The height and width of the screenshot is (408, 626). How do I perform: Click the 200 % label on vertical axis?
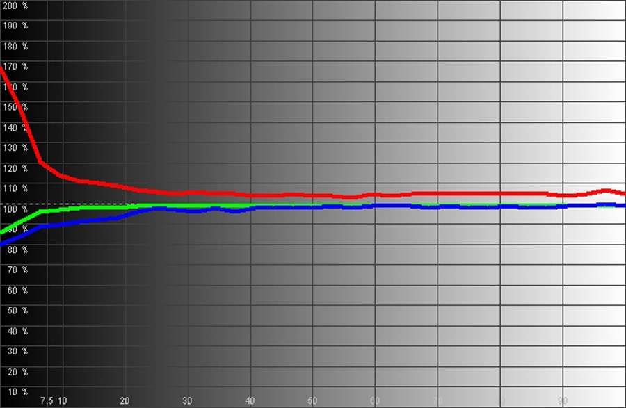[14, 6]
